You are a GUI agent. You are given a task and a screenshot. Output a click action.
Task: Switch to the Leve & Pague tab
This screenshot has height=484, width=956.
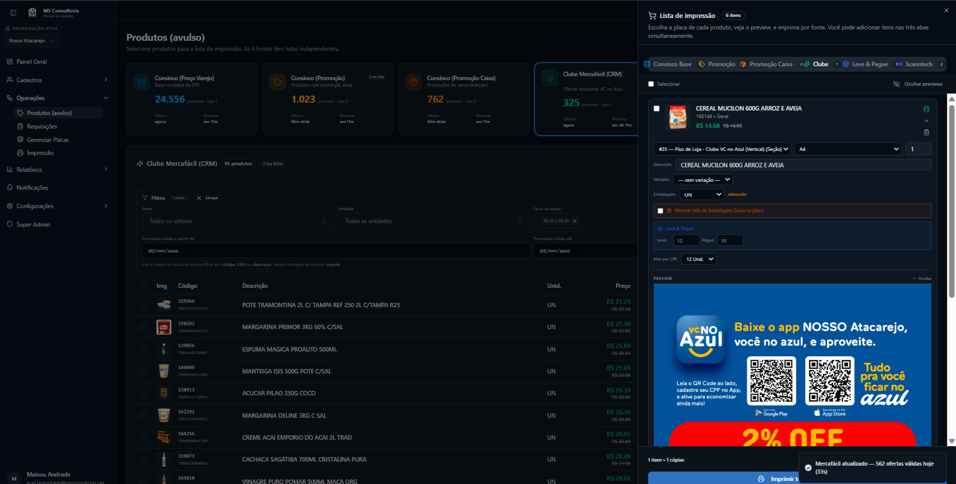(x=866, y=64)
